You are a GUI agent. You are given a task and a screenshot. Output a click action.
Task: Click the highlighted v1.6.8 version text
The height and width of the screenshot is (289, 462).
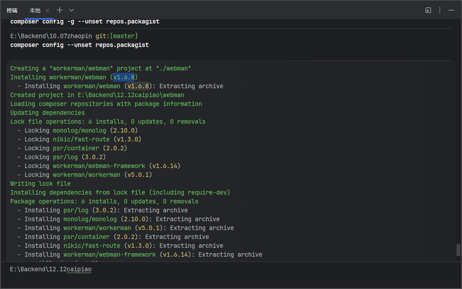(x=124, y=77)
